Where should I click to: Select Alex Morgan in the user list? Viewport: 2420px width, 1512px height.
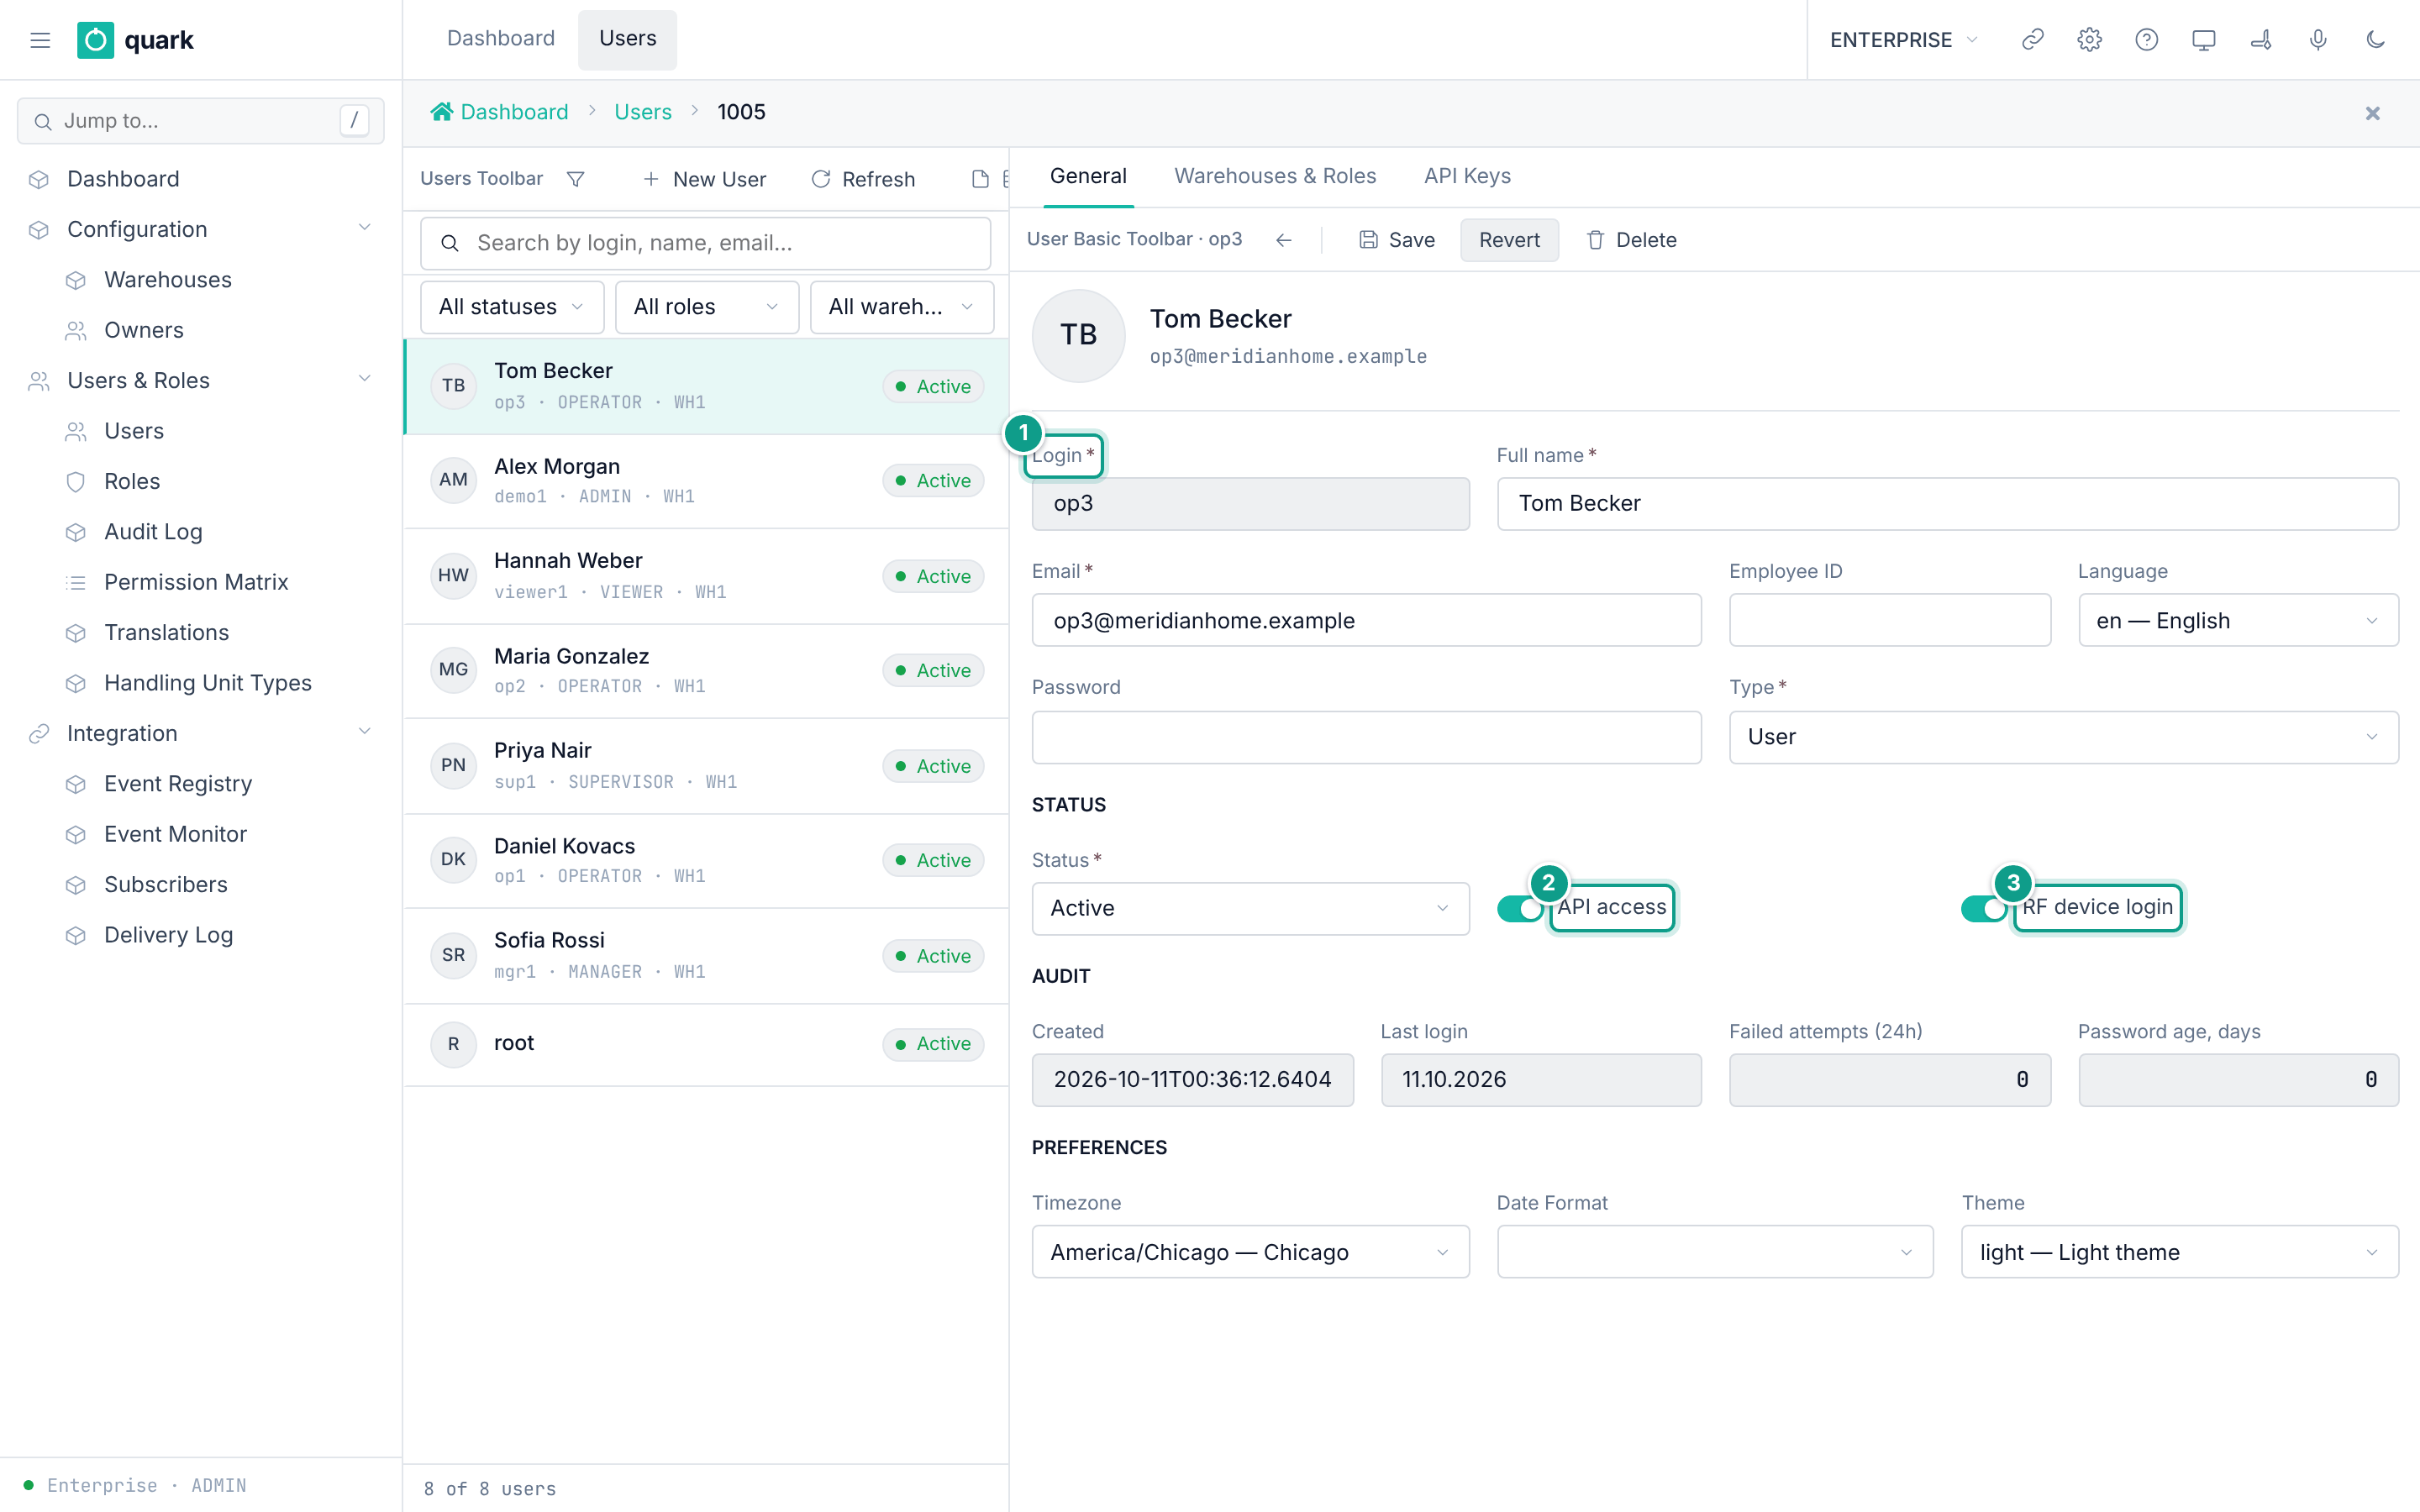[x=706, y=481]
